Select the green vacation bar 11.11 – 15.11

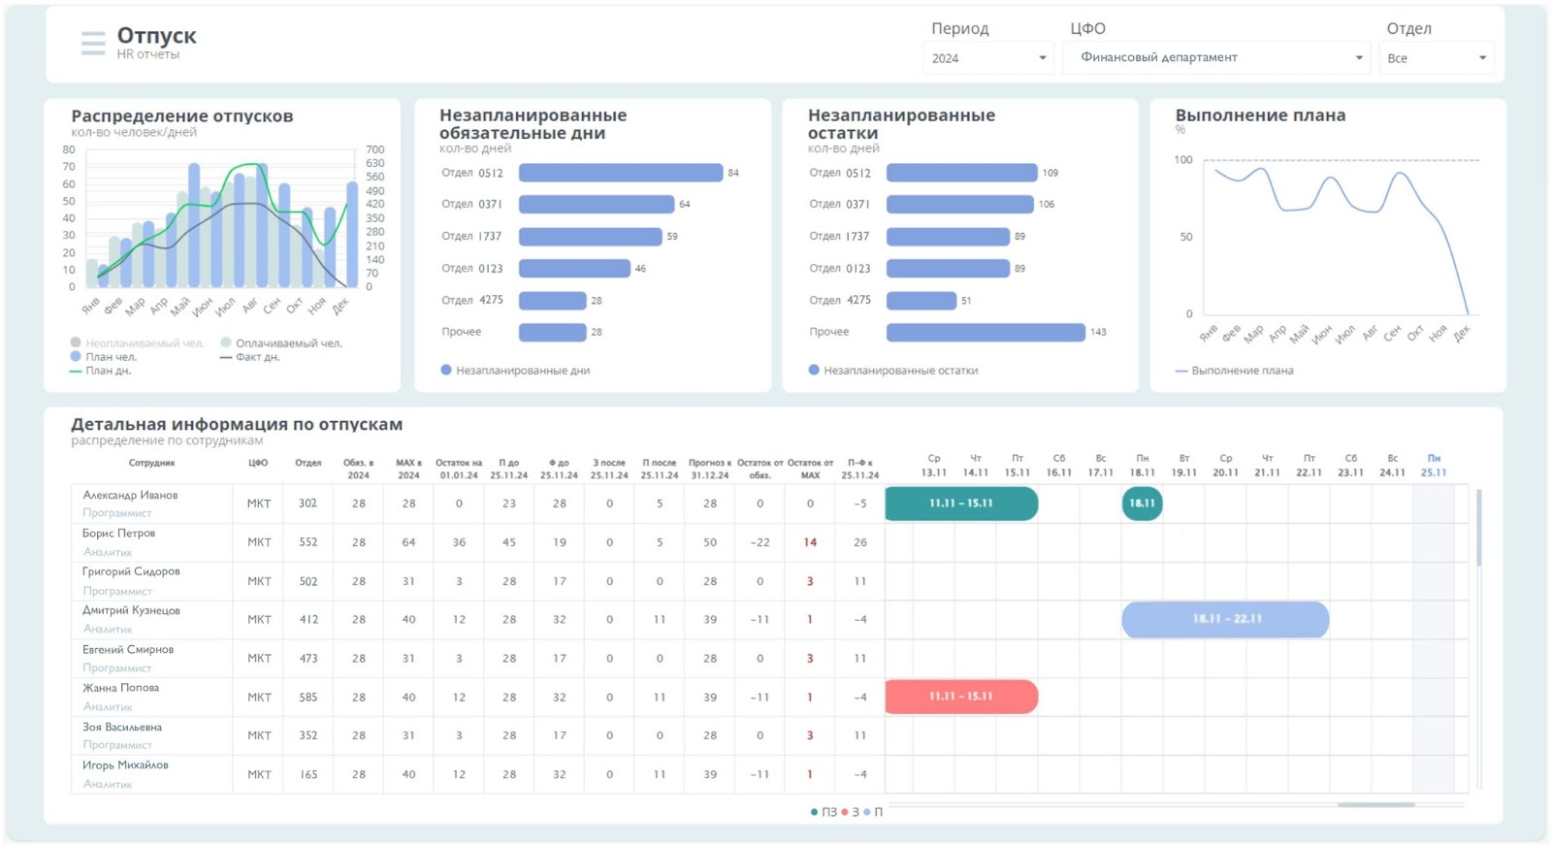coord(961,504)
